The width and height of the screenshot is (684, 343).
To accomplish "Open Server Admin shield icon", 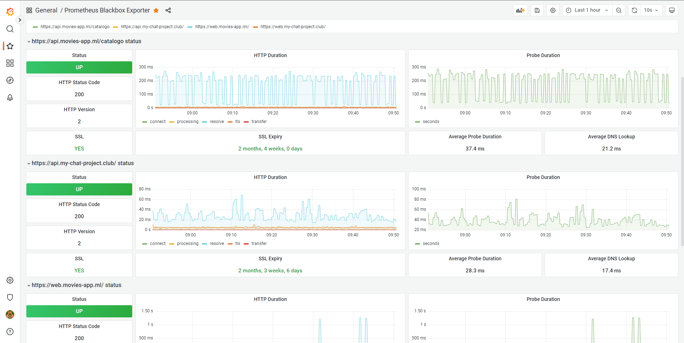I will [x=10, y=297].
